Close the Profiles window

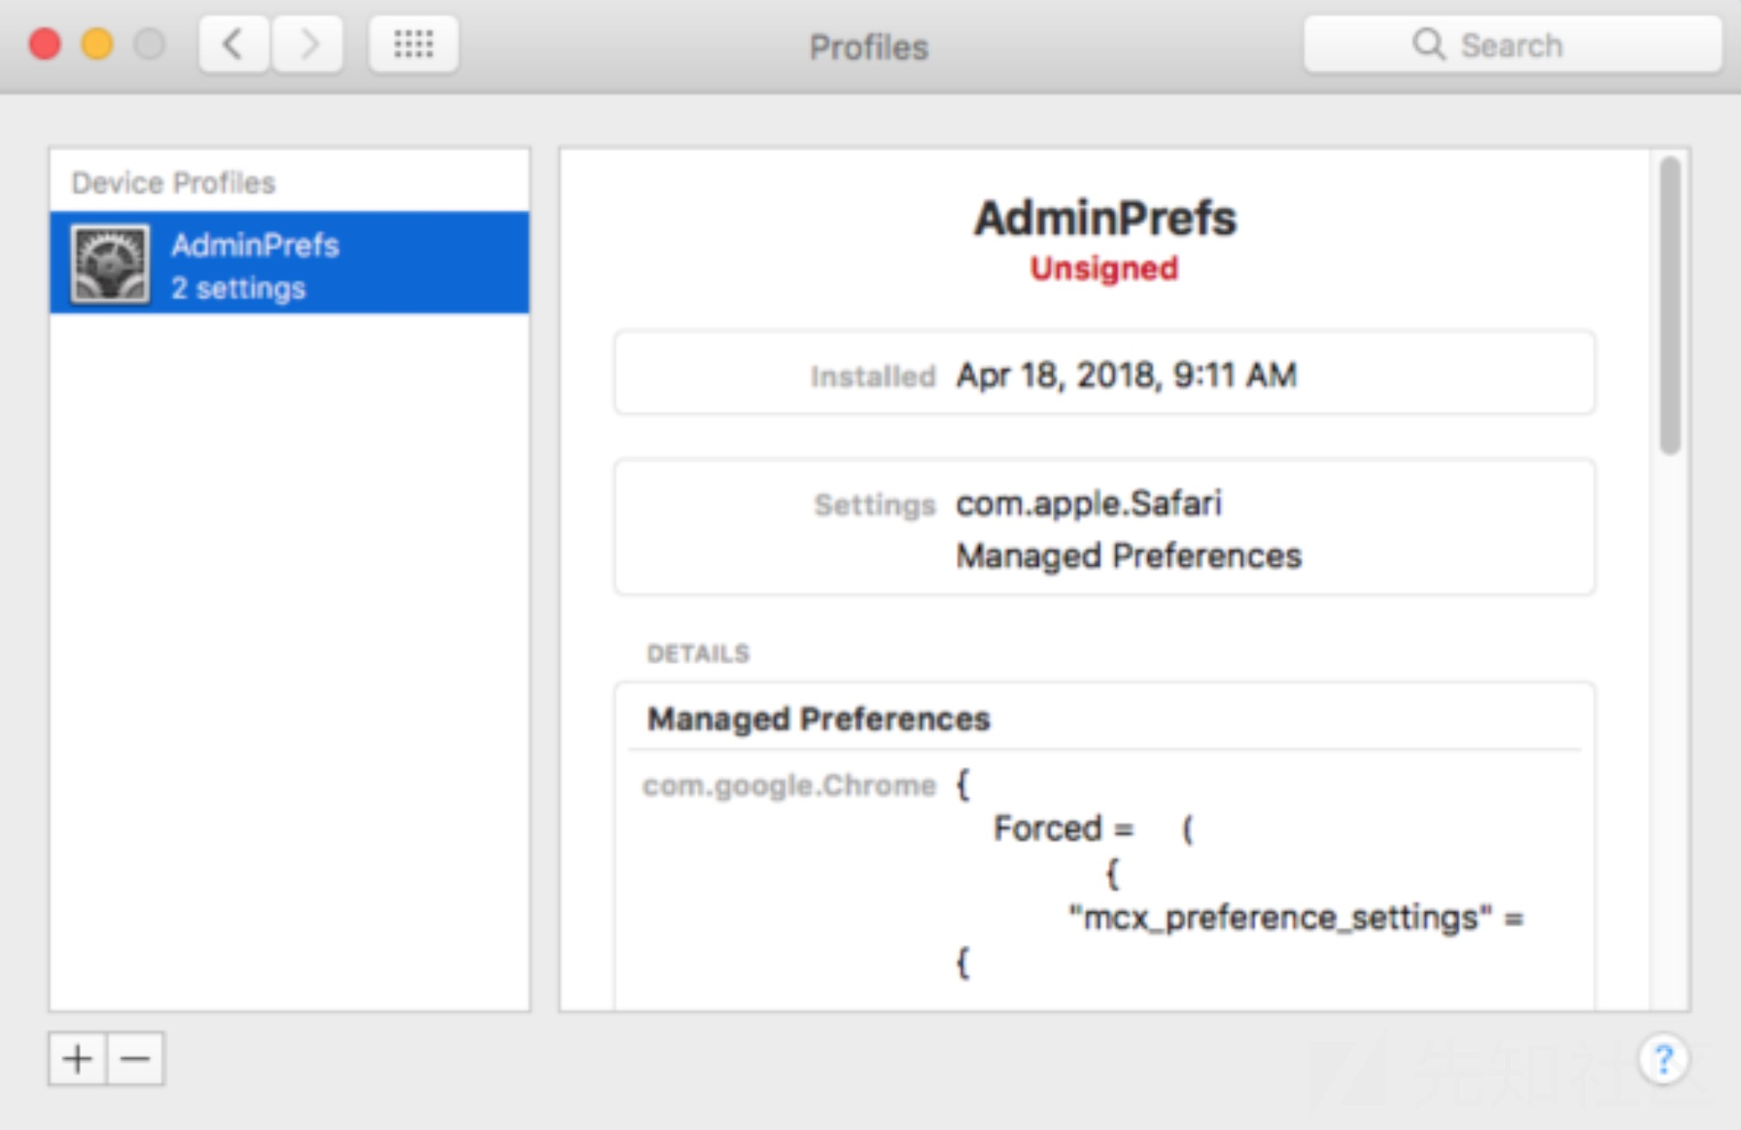(x=45, y=43)
